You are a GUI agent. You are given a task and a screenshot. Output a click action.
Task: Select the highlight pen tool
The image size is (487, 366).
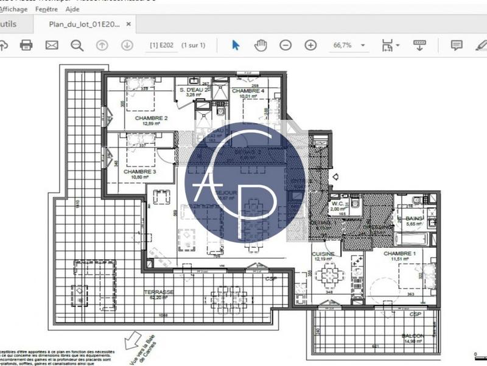tap(480, 45)
